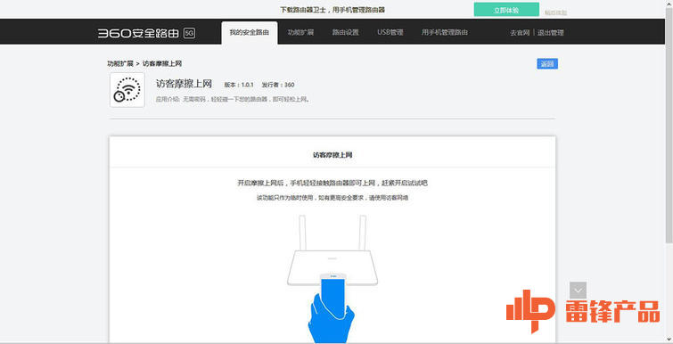Click the 功能扩展 breadcrumb link
The height and width of the screenshot is (344, 673).
tap(120, 63)
